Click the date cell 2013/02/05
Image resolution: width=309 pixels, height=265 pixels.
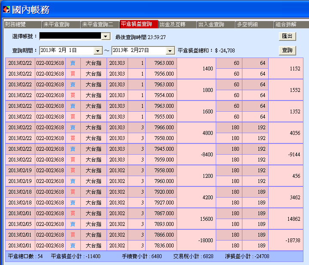coord(20,224)
